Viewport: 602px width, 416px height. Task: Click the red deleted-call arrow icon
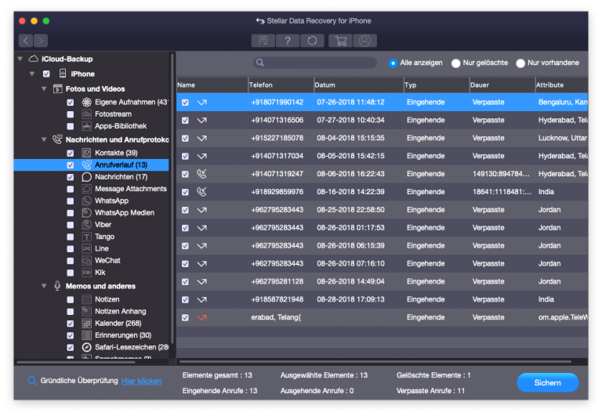click(x=202, y=317)
